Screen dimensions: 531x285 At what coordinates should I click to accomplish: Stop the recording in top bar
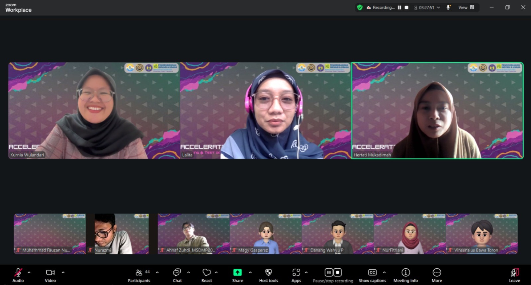[406, 8]
